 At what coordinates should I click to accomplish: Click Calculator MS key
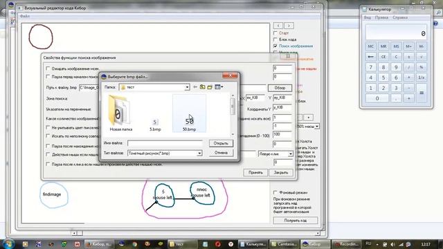click(x=396, y=46)
